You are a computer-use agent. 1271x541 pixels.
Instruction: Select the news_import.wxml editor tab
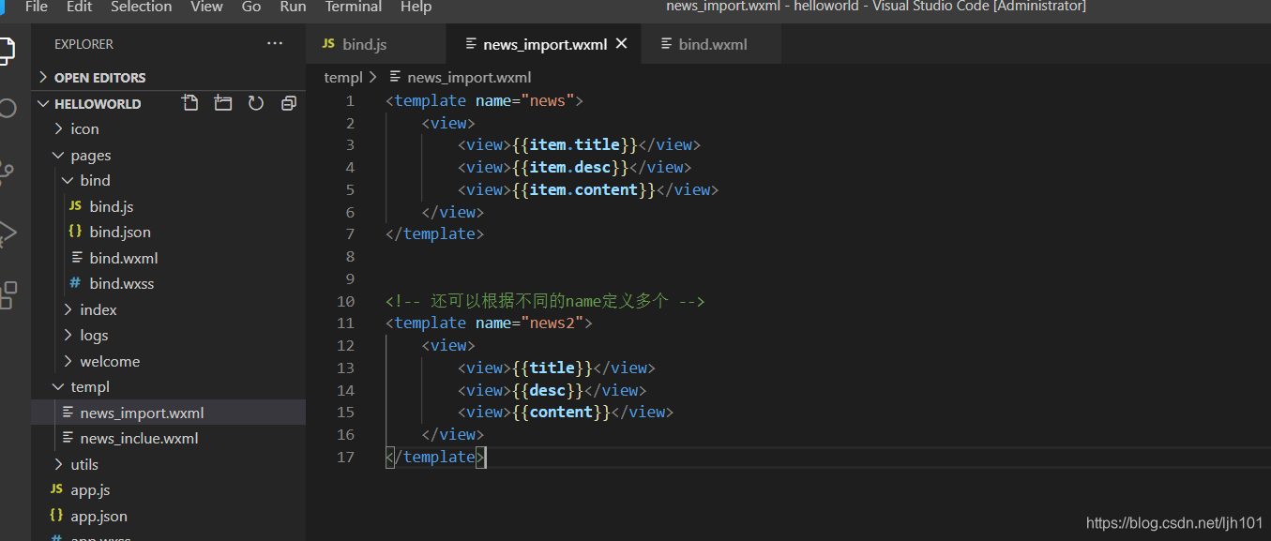click(544, 44)
